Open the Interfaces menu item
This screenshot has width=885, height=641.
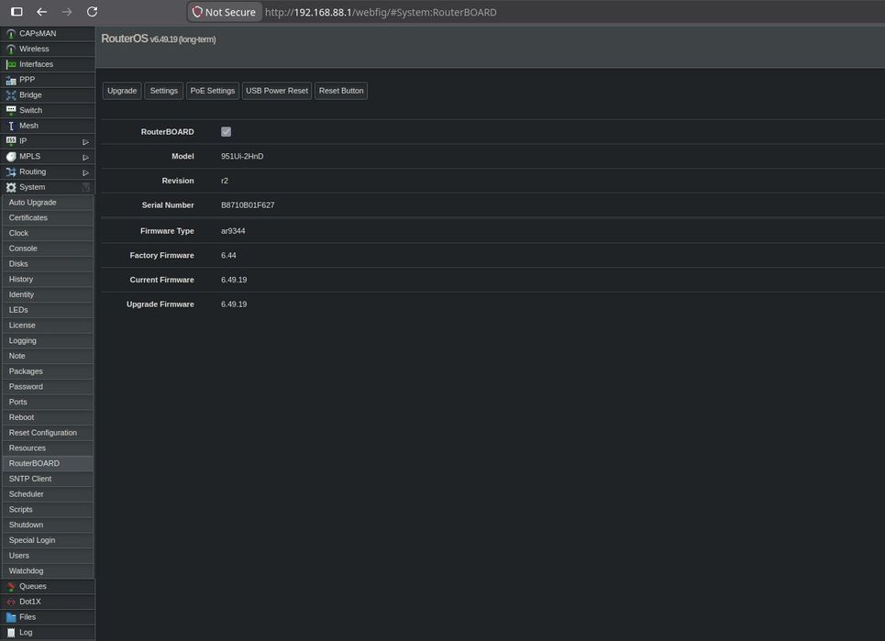pyautogui.click(x=48, y=64)
